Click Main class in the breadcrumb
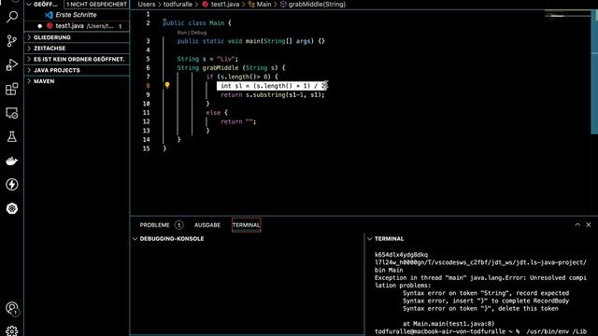The width and height of the screenshot is (598, 336). [x=263, y=4]
